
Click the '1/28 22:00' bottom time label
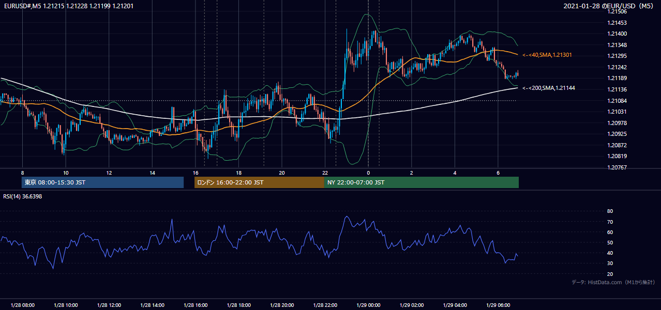[325, 305]
